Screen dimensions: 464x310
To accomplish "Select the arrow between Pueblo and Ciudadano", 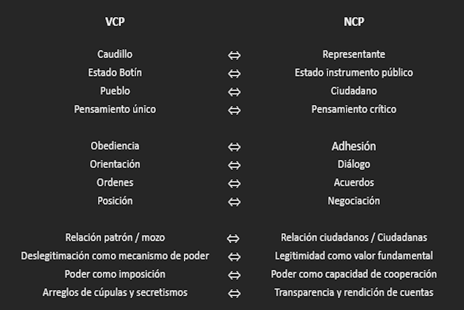I will pos(234,92).
